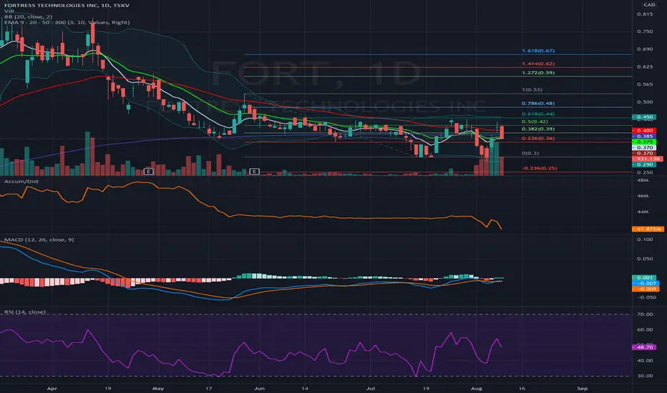Click the '70.00' RSI axis label
This screenshot has height=393, width=667.
(645, 314)
